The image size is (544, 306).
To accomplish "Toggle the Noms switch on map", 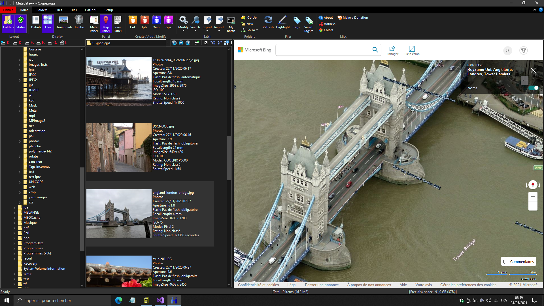I will (533, 88).
